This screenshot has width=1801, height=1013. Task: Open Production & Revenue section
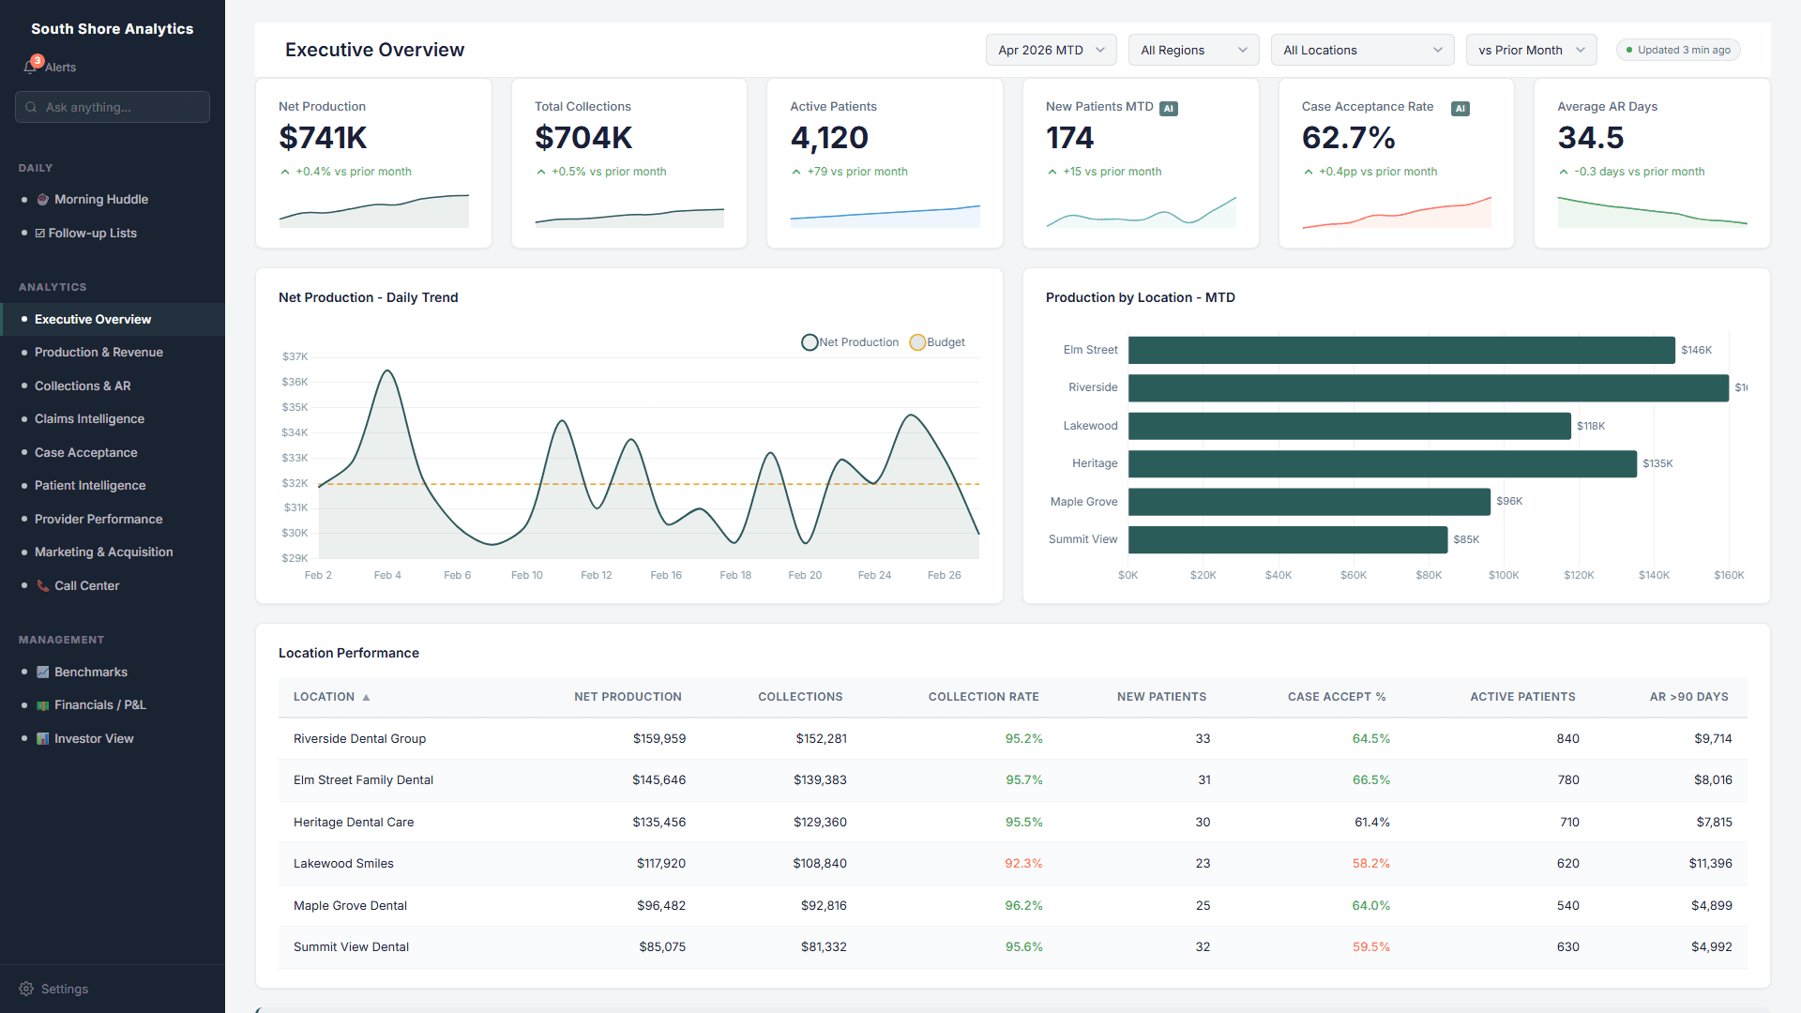click(x=113, y=353)
